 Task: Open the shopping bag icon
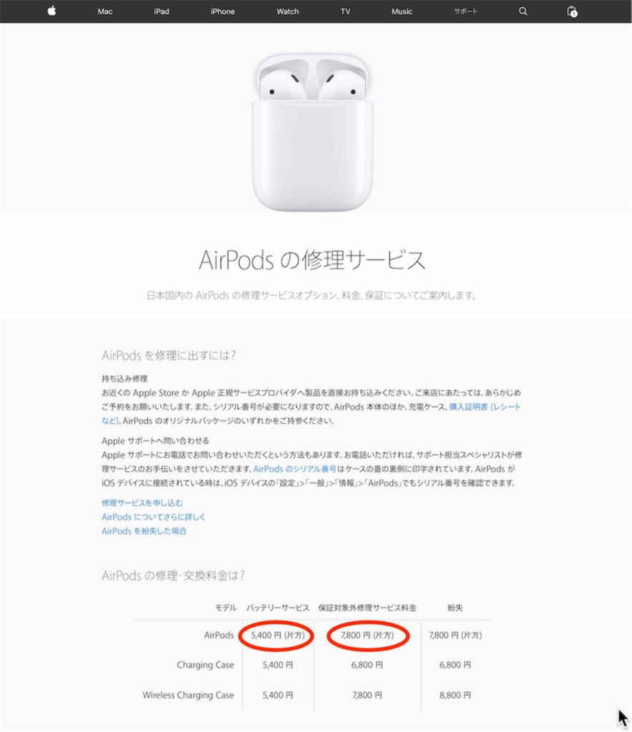571,11
